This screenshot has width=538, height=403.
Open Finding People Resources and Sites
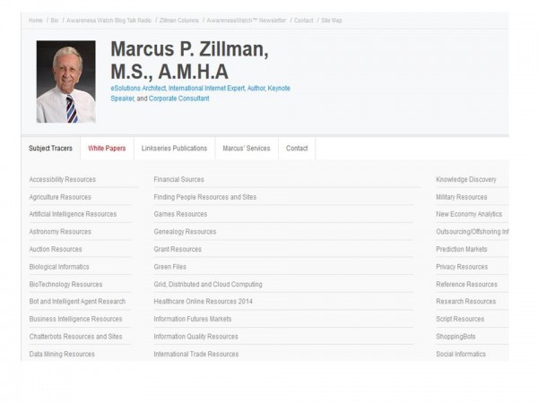pyautogui.click(x=204, y=197)
